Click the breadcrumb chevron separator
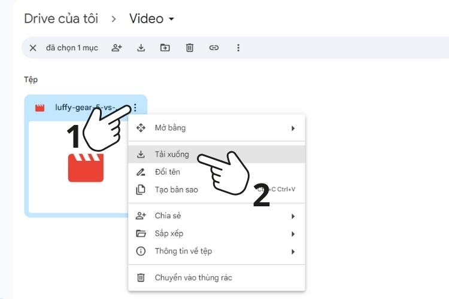Image resolution: width=449 pixels, height=299 pixels. [114, 19]
